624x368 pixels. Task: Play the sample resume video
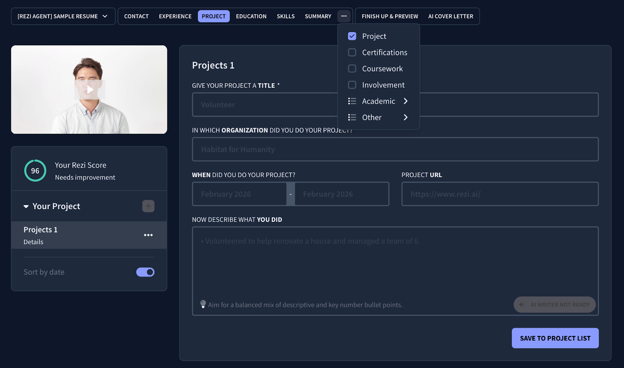89,89
